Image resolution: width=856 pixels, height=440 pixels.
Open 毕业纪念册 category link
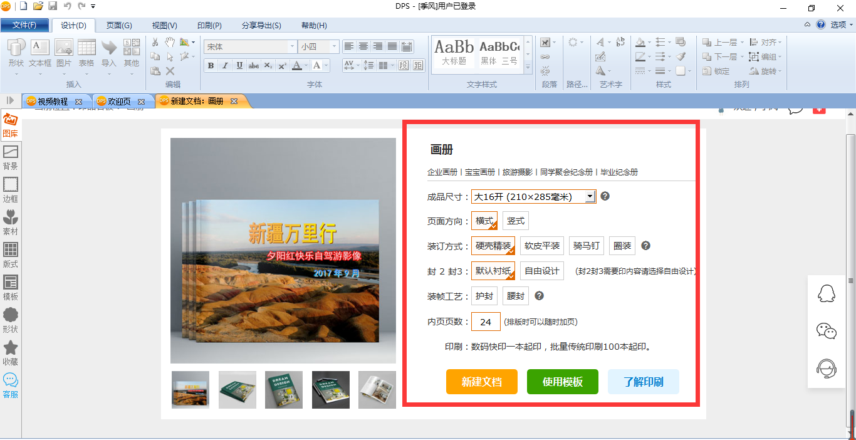tap(619, 172)
